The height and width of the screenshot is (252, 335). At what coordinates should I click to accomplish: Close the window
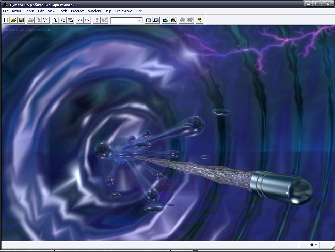click(x=328, y=4)
